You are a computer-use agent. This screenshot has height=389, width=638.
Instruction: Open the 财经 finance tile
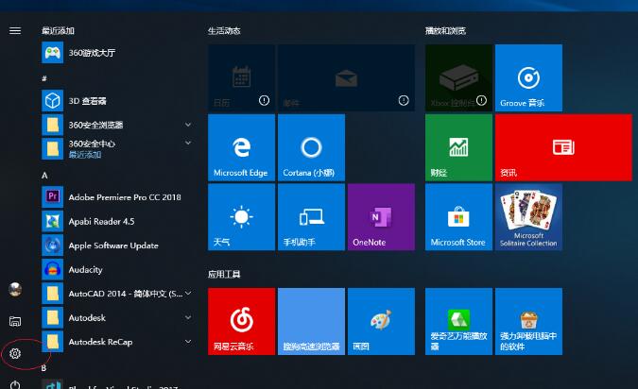tap(458, 147)
